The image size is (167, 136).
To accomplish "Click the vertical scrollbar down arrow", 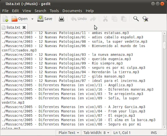I will point(164,127).
